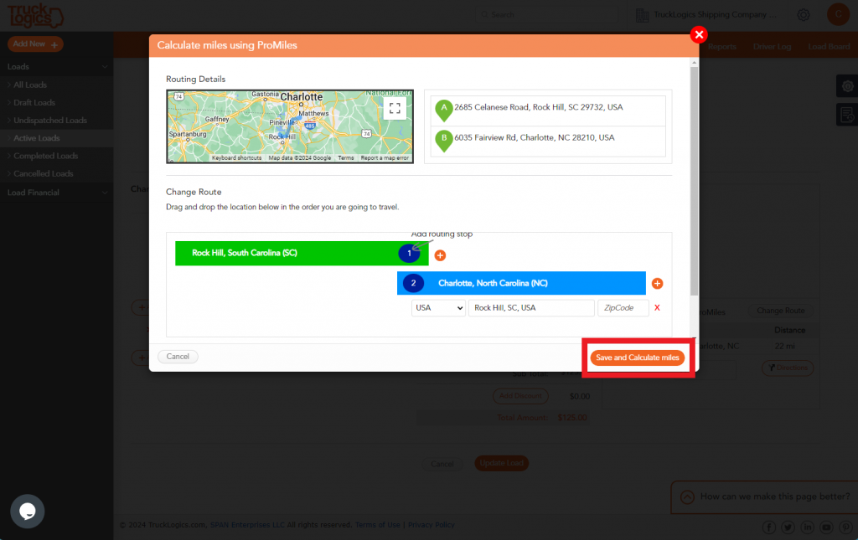Viewport: 858px width, 540px height.
Task: Click the gear icon on the right edge panel
Action: click(848, 86)
